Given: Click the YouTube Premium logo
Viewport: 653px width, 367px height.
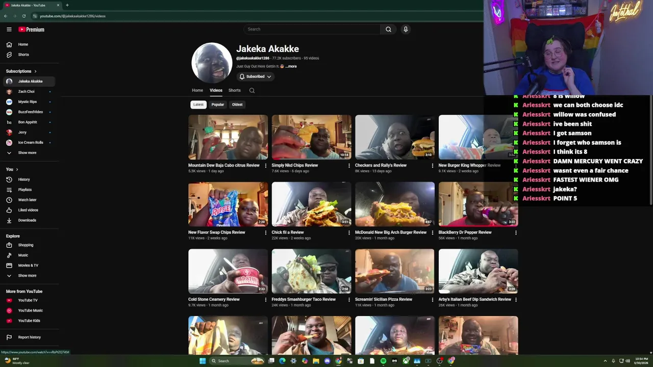Looking at the screenshot, I should (x=32, y=30).
